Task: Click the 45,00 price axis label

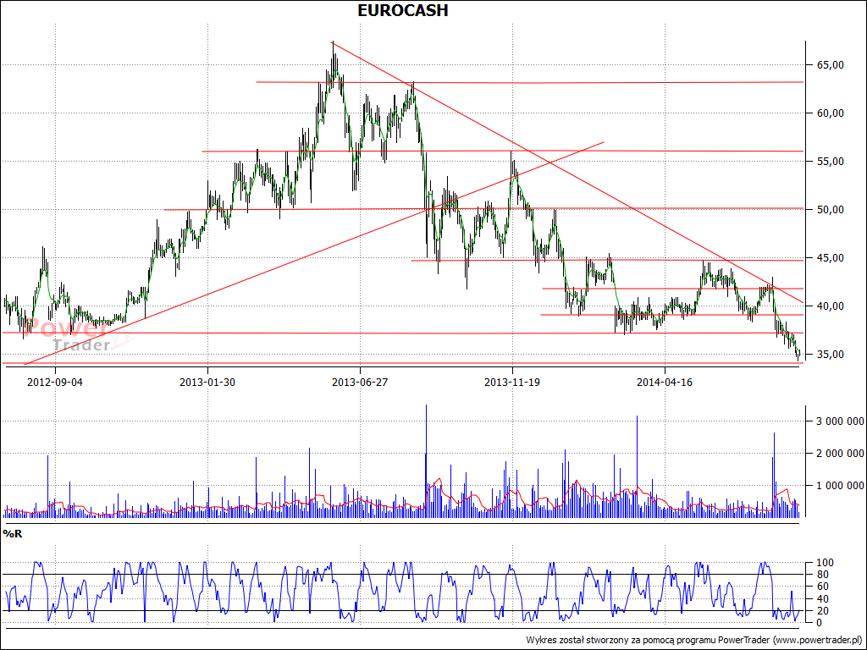Action: (831, 257)
